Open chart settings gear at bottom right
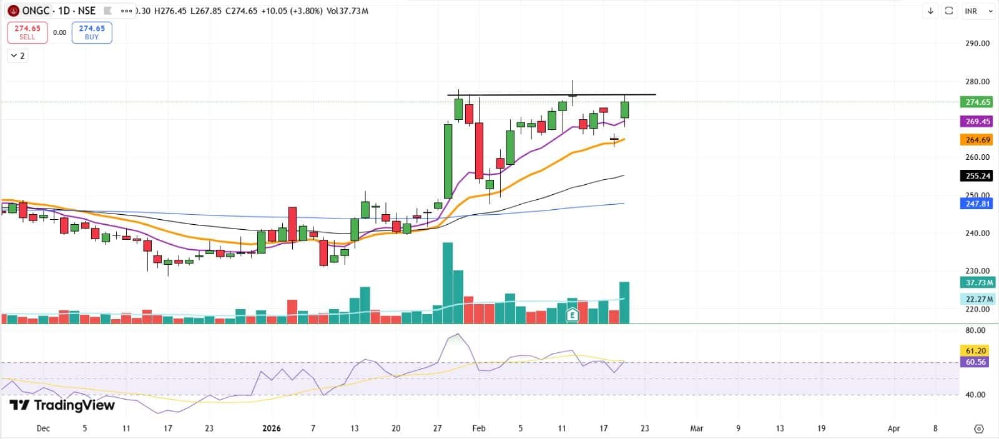 (978, 428)
